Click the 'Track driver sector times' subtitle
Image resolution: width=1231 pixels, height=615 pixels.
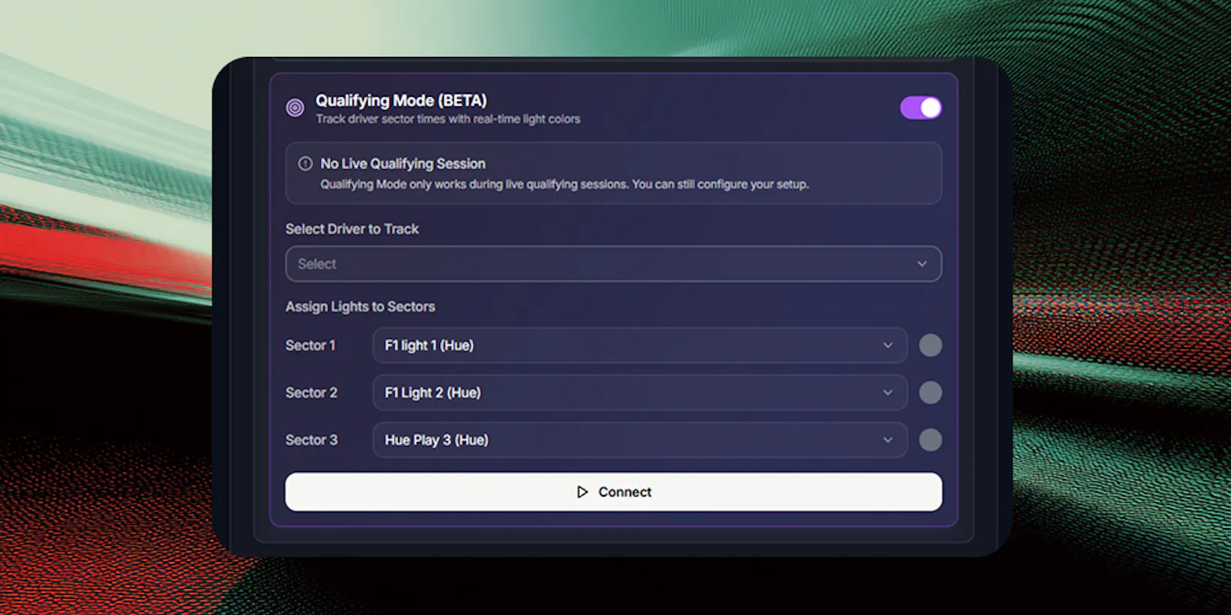click(x=448, y=119)
